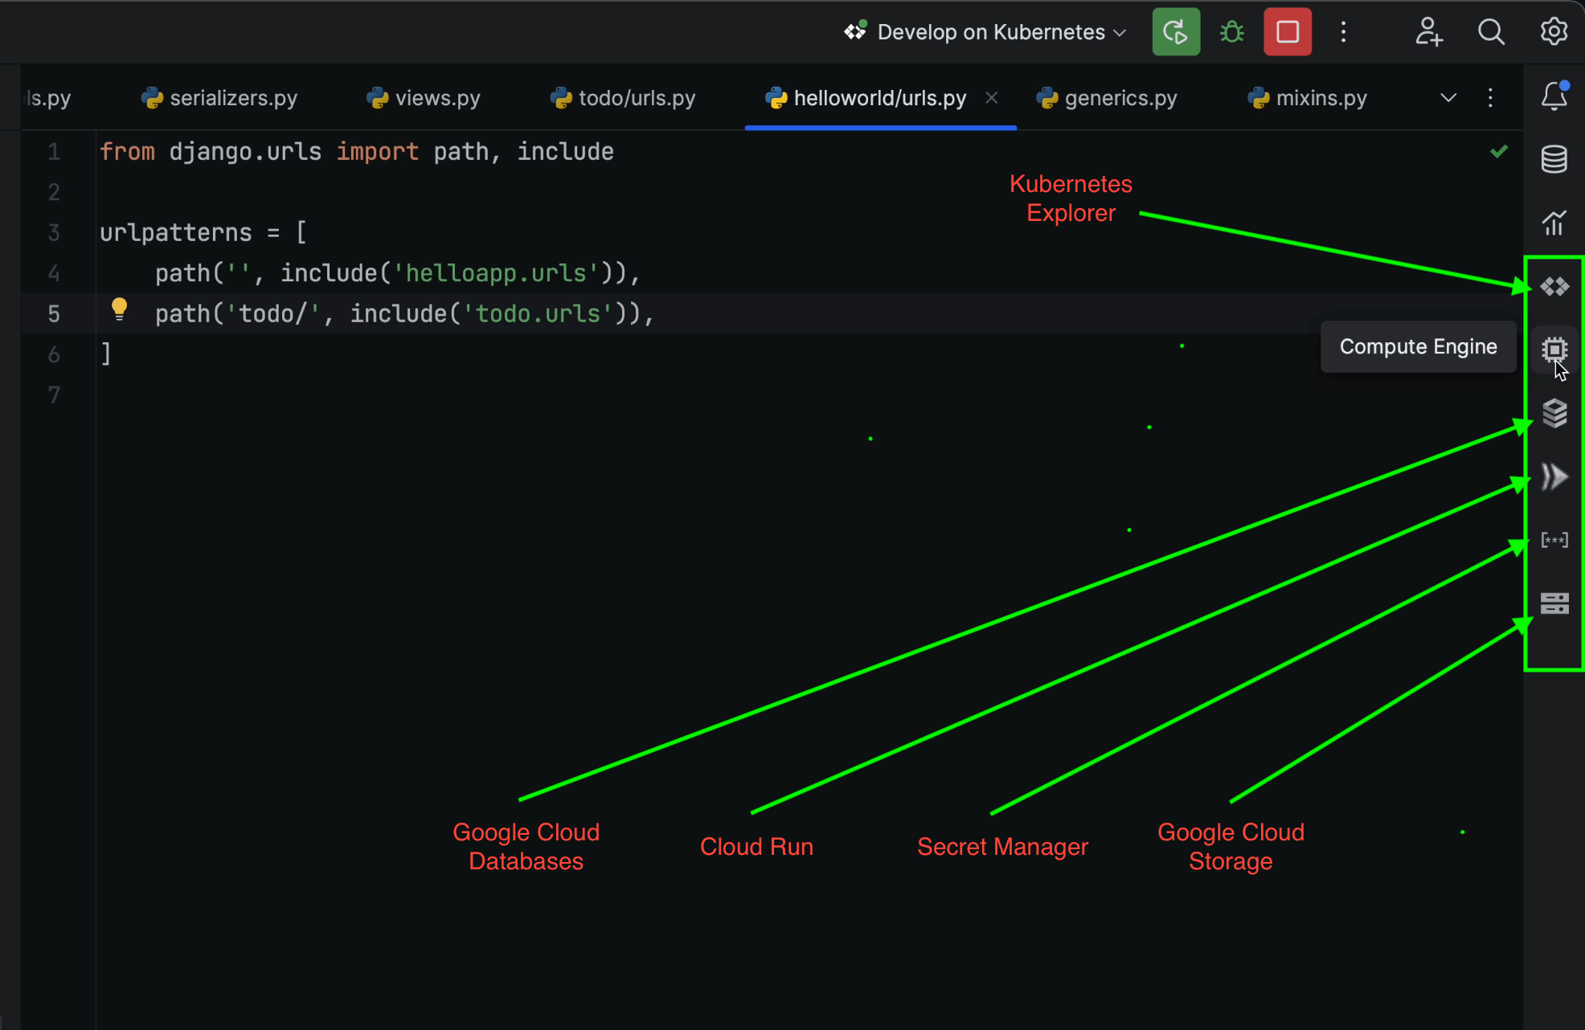Click the green inspection checkmark in editor
Image resolution: width=1585 pixels, height=1030 pixels.
pyautogui.click(x=1498, y=152)
